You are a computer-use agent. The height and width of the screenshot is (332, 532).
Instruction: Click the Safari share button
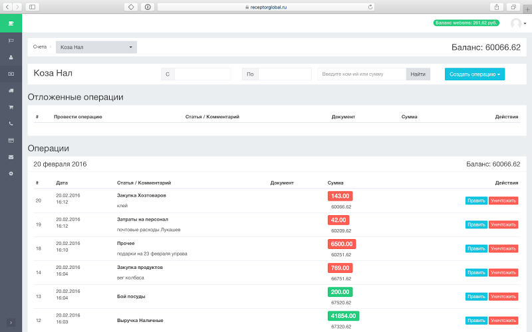496,7
